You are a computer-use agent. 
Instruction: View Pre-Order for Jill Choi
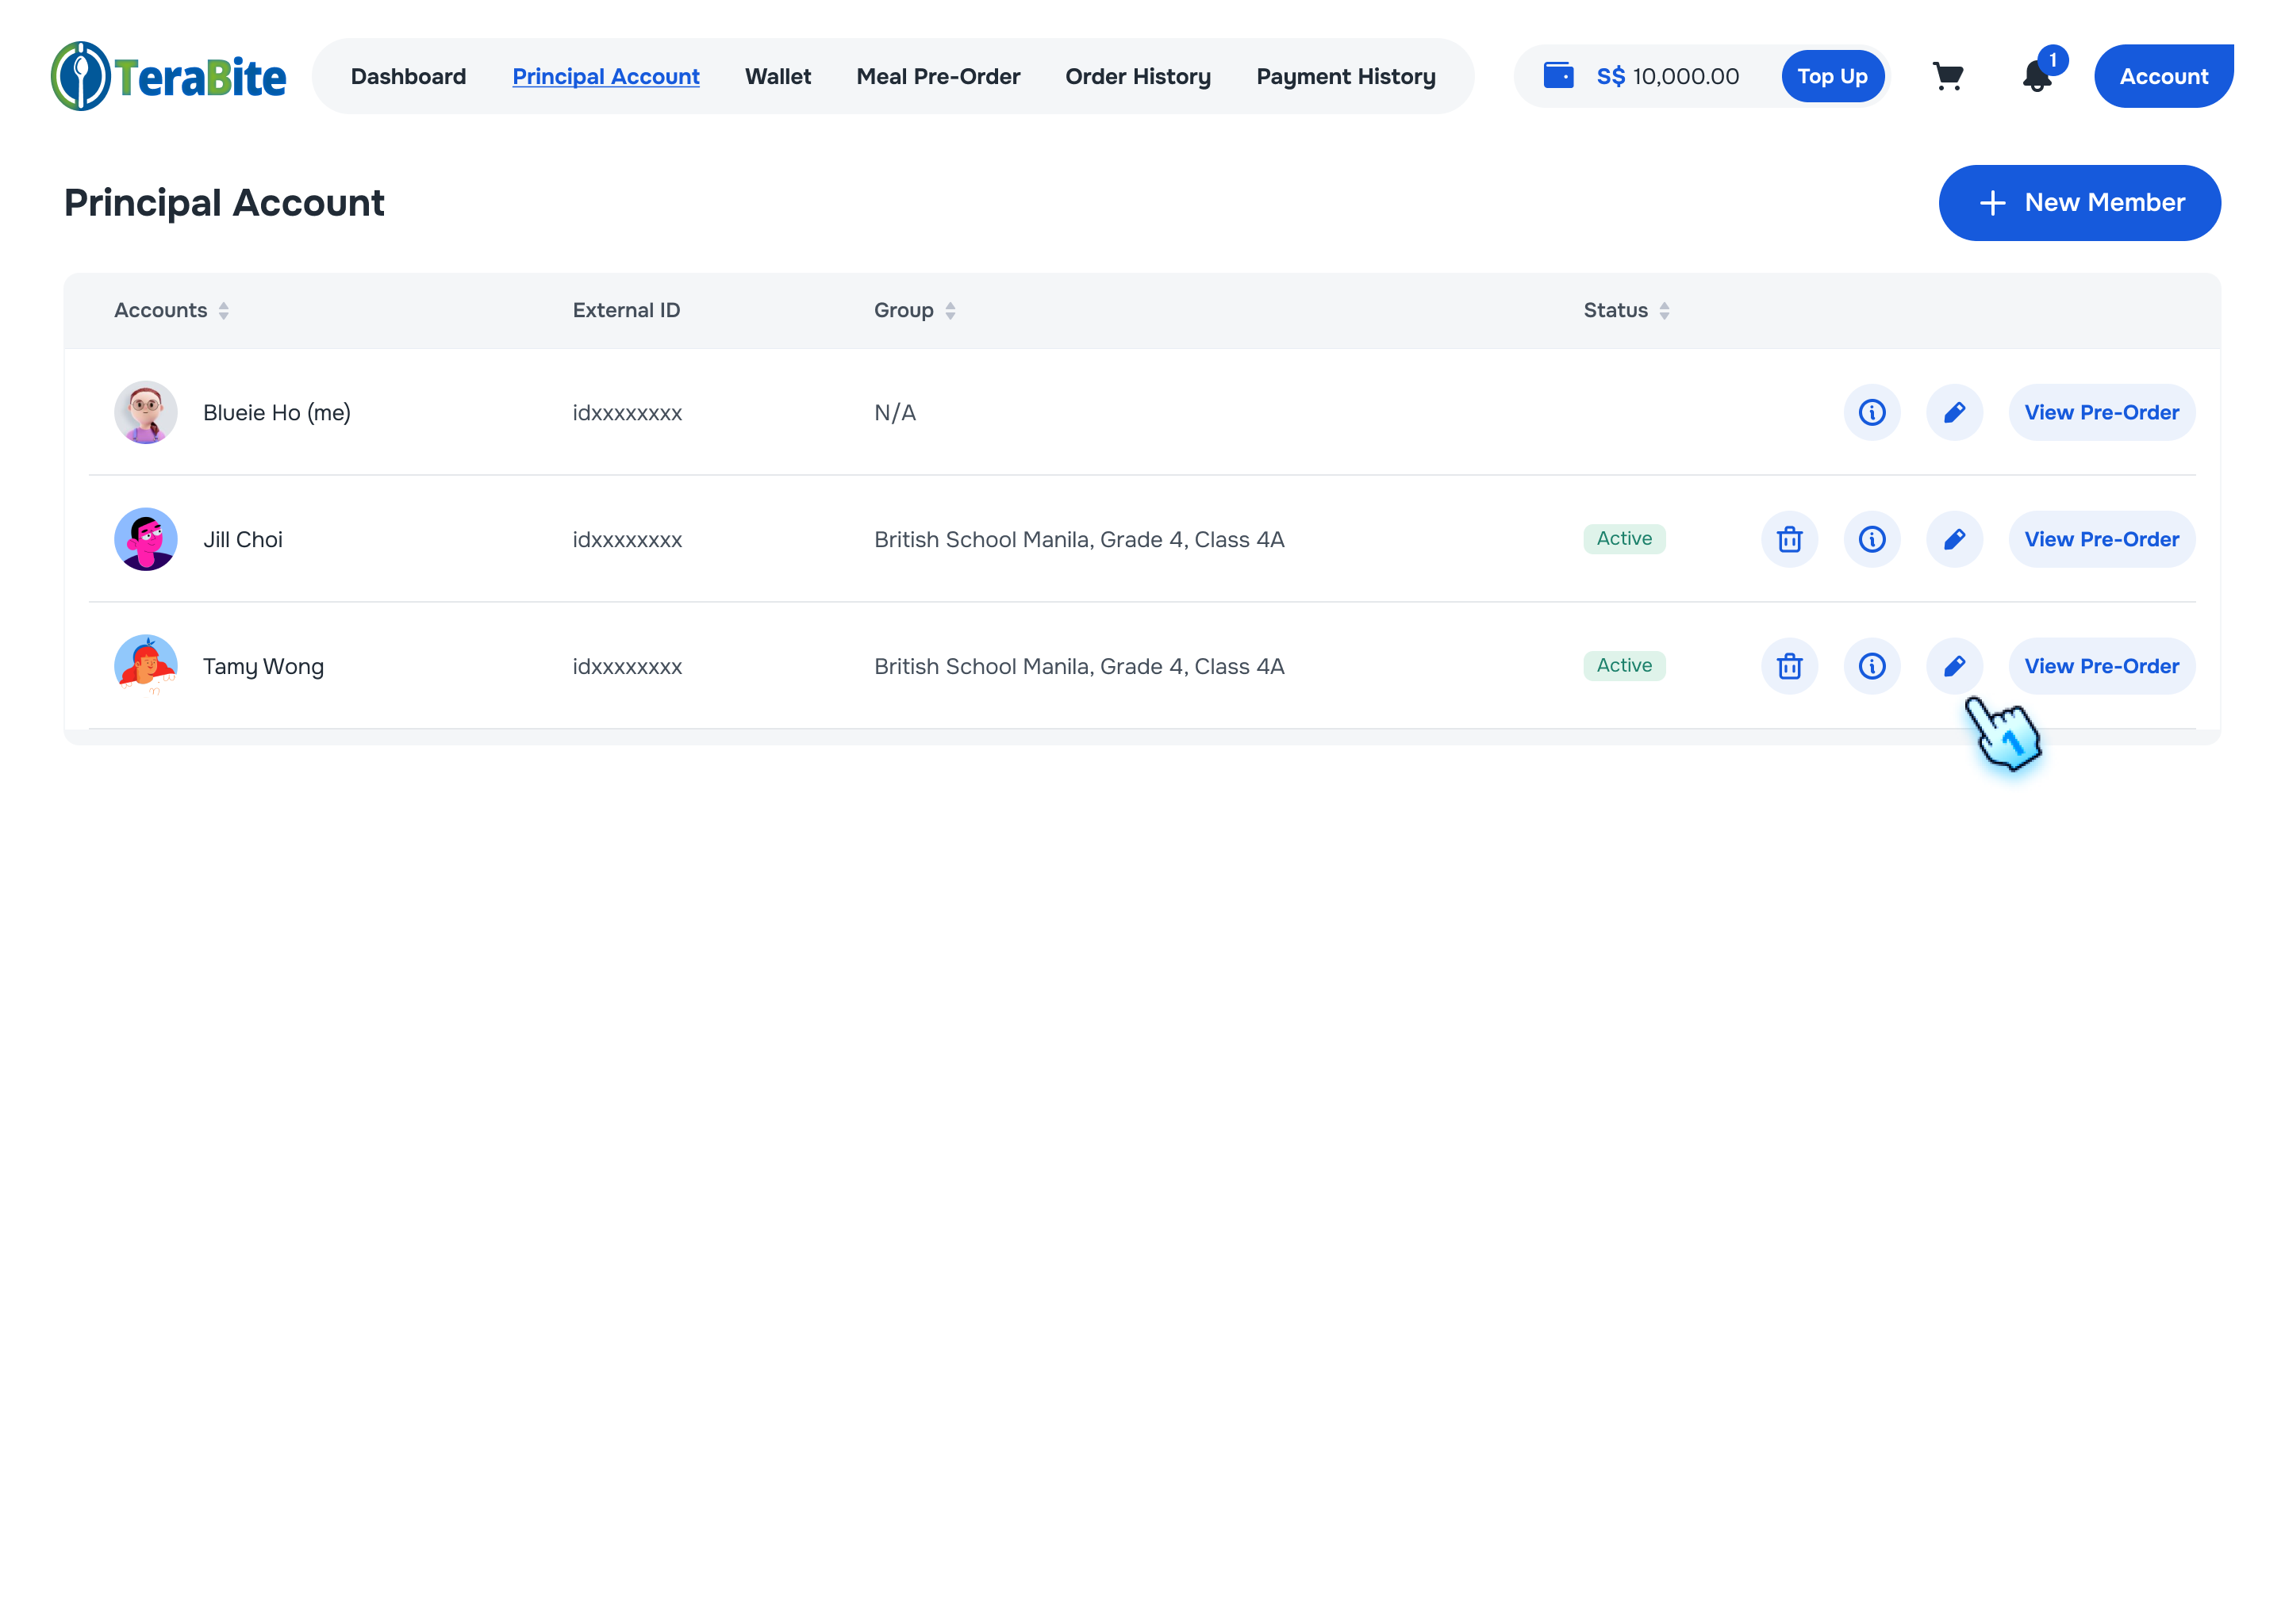point(2100,539)
